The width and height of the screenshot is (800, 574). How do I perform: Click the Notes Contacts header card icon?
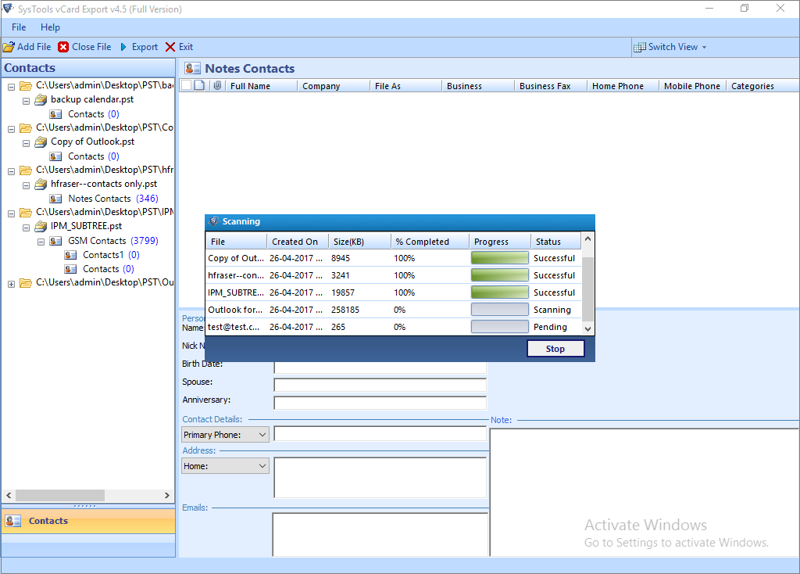192,69
